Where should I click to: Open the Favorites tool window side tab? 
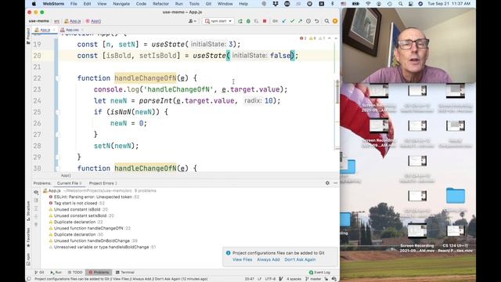(x=28, y=238)
